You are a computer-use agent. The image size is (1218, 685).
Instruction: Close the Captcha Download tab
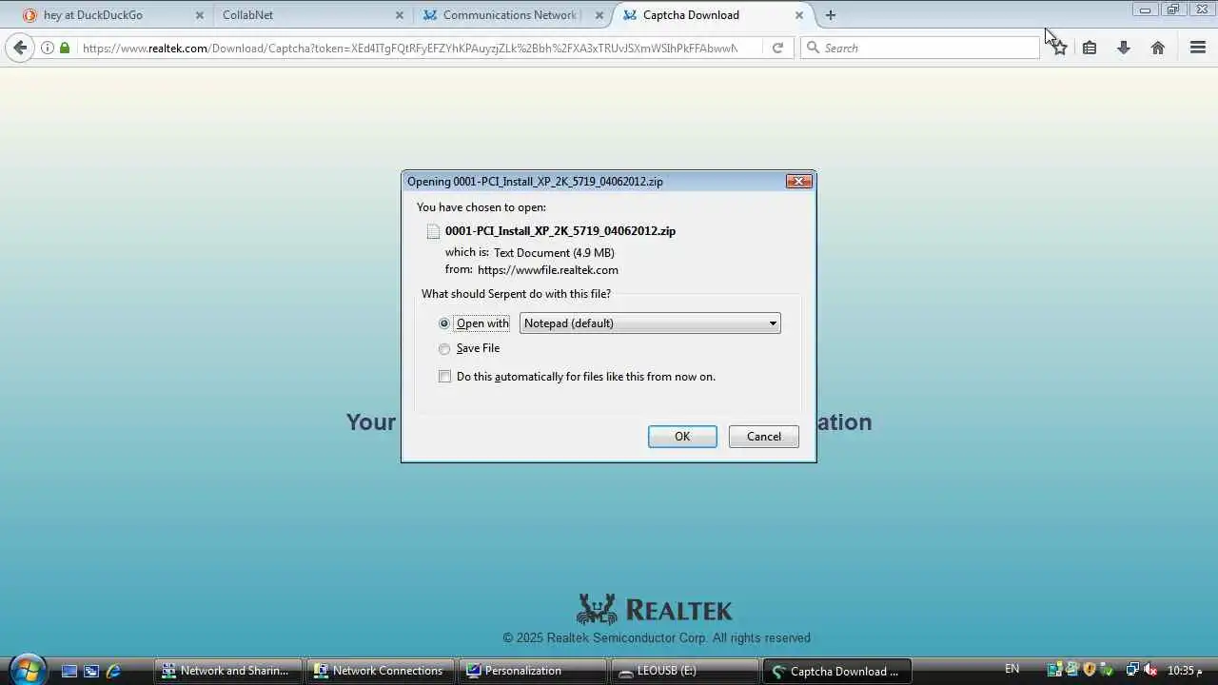pos(798,15)
